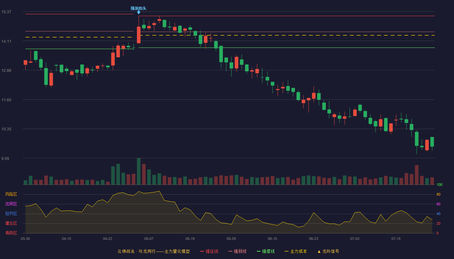Image resolution: width=454 pixels, height=259 pixels.
Task: Click the tallest green volume bar
Action: pyautogui.click(x=139, y=171)
